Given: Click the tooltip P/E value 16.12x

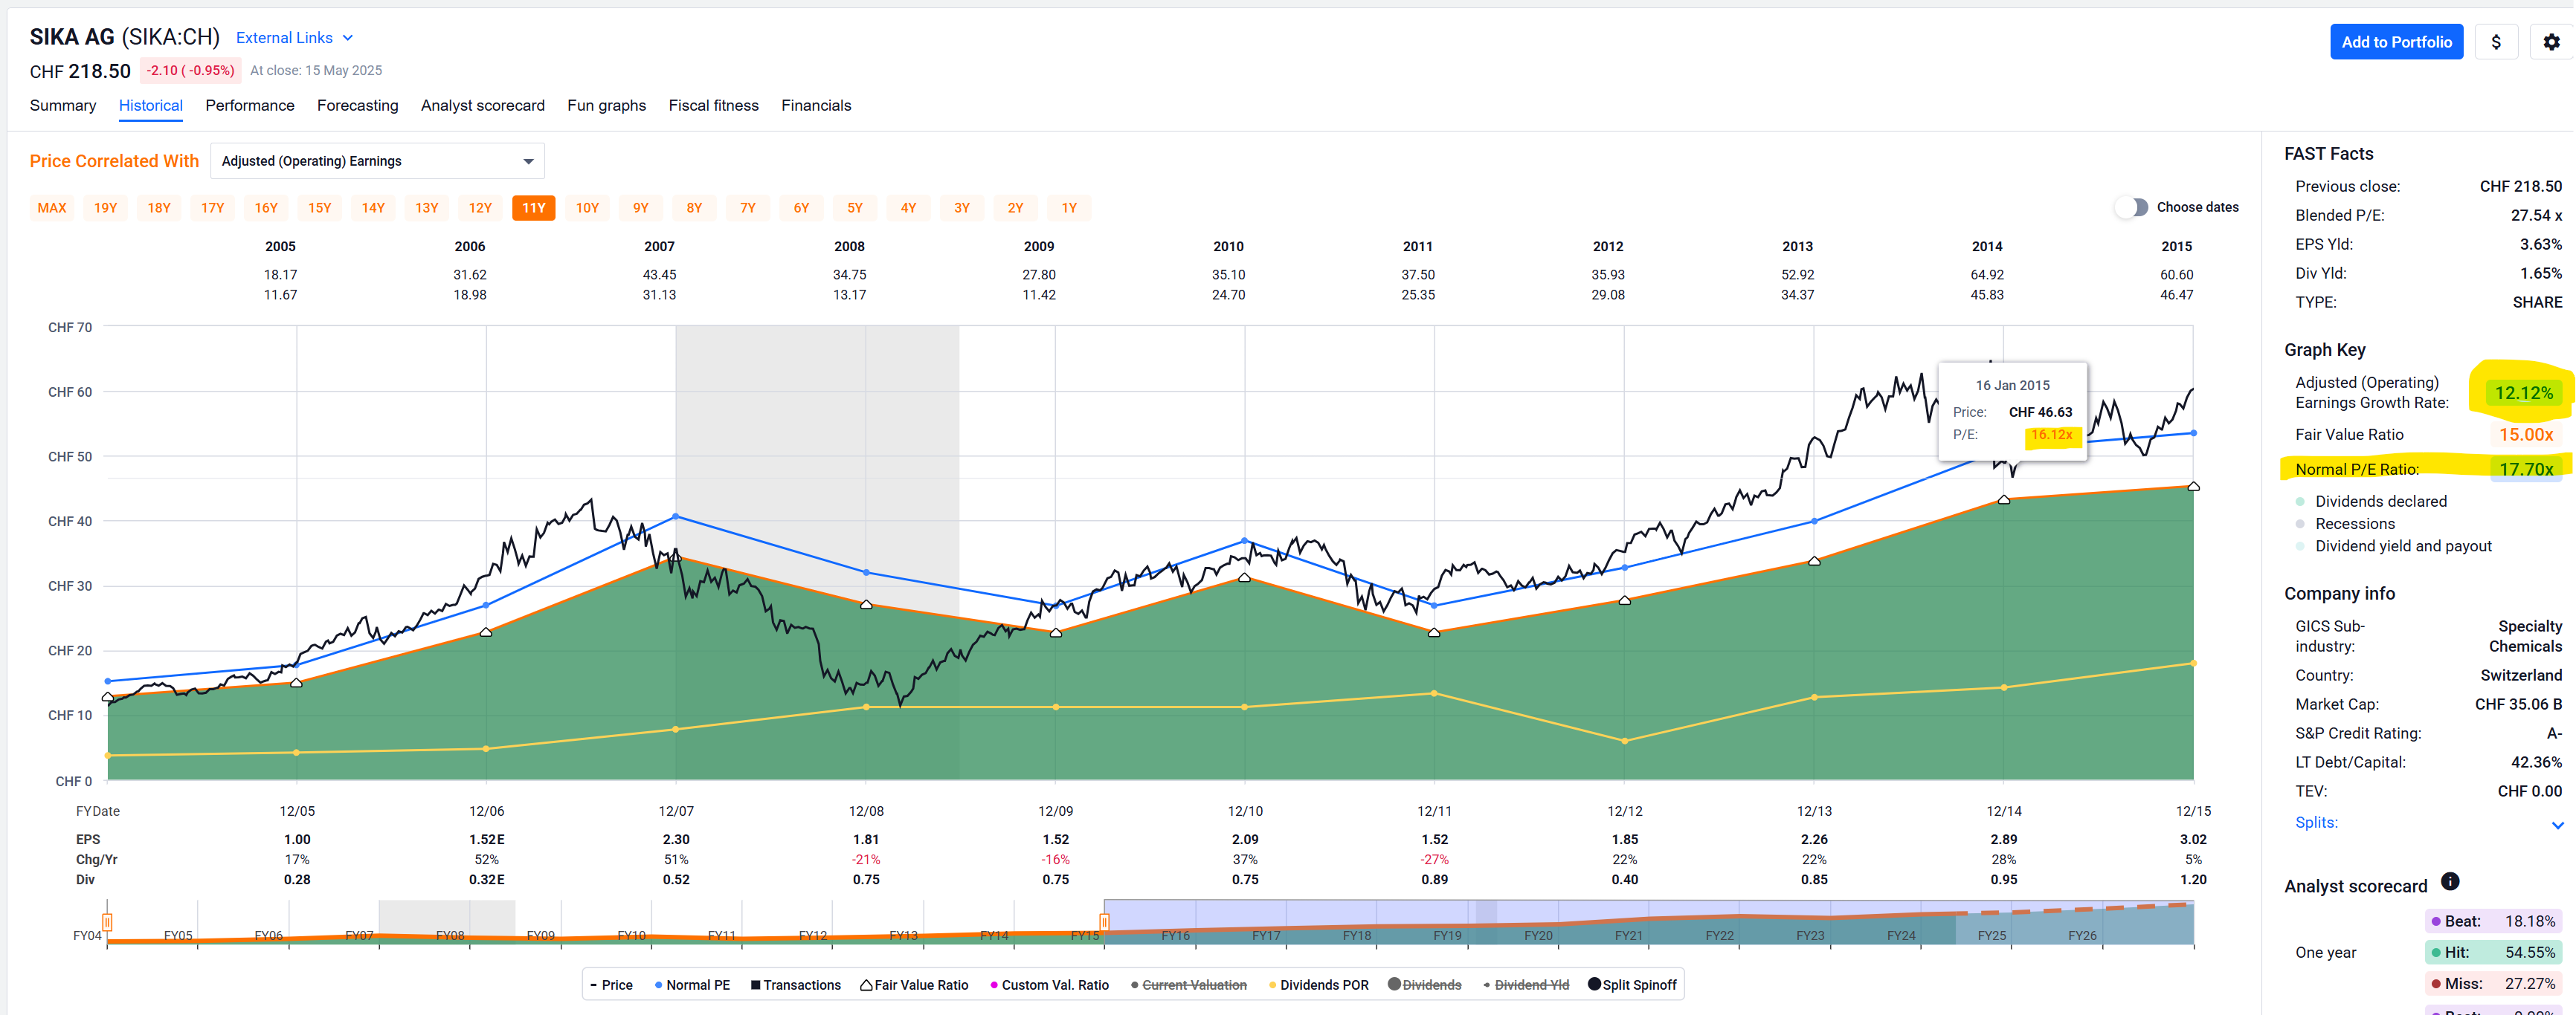Looking at the screenshot, I should pyautogui.click(x=2051, y=435).
